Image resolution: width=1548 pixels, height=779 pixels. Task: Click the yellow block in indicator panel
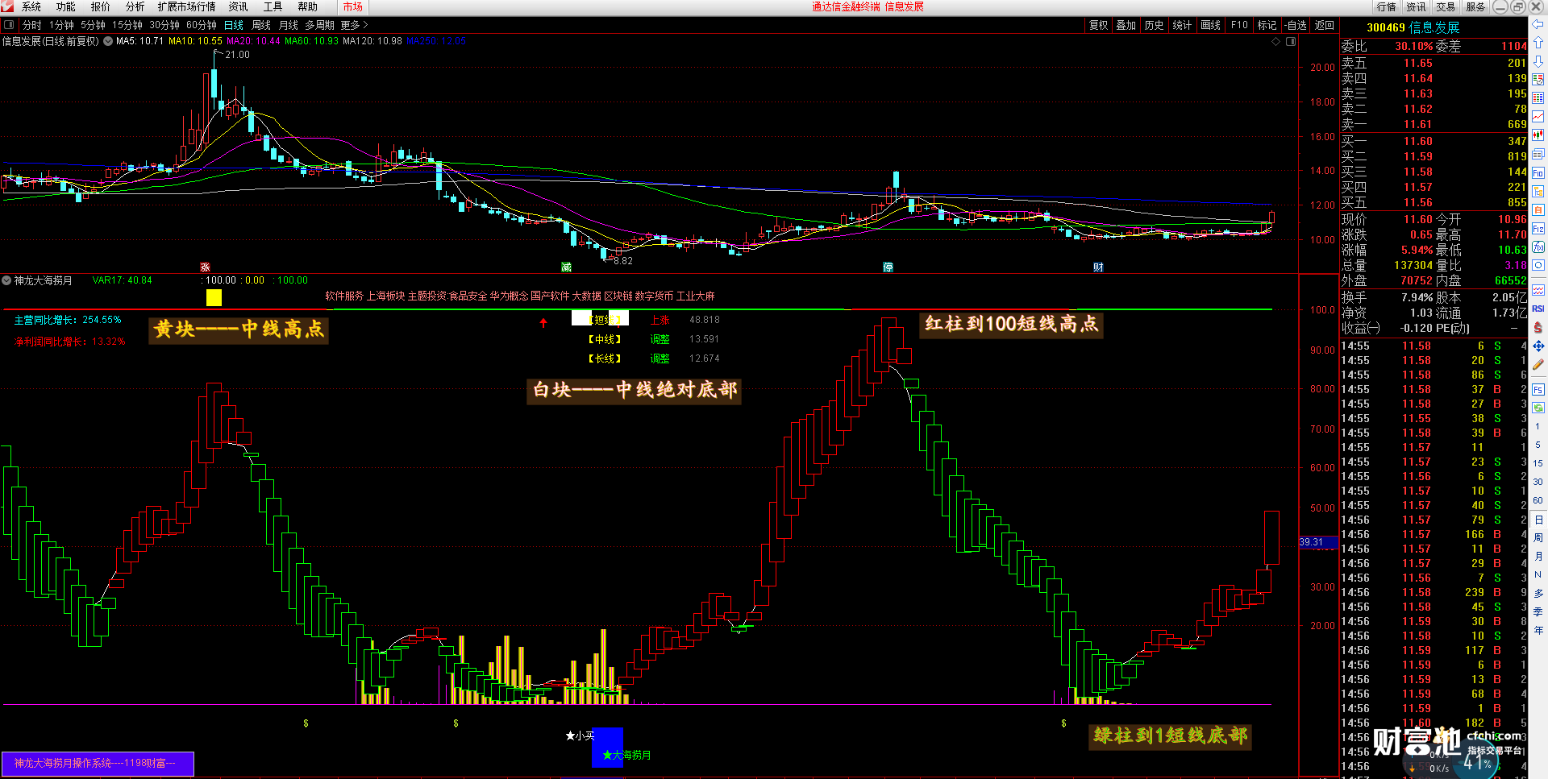pyautogui.click(x=214, y=297)
